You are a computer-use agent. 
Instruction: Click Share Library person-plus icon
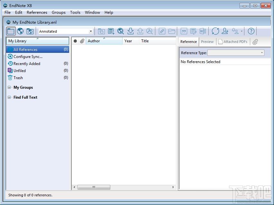[225, 31]
